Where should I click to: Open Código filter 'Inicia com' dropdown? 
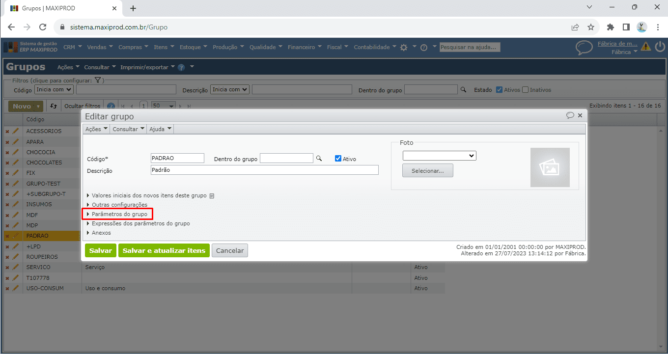click(x=54, y=89)
